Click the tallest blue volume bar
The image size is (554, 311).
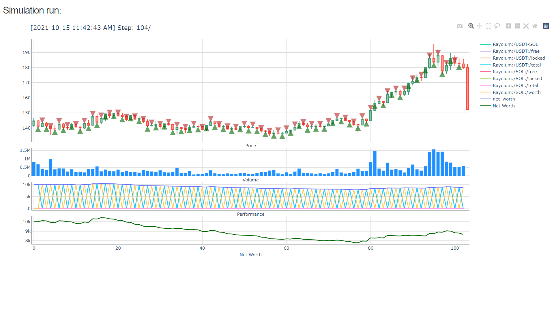(x=434, y=163)
